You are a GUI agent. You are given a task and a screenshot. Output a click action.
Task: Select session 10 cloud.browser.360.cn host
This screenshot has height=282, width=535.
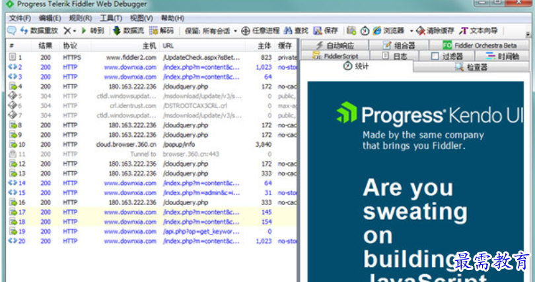(x=126, y=144)
